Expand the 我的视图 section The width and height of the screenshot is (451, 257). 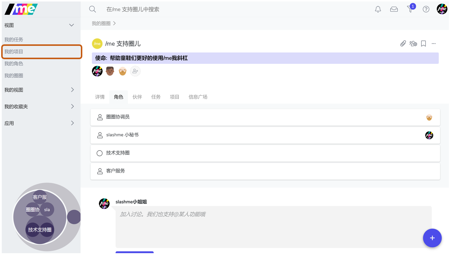coord(72,90)
